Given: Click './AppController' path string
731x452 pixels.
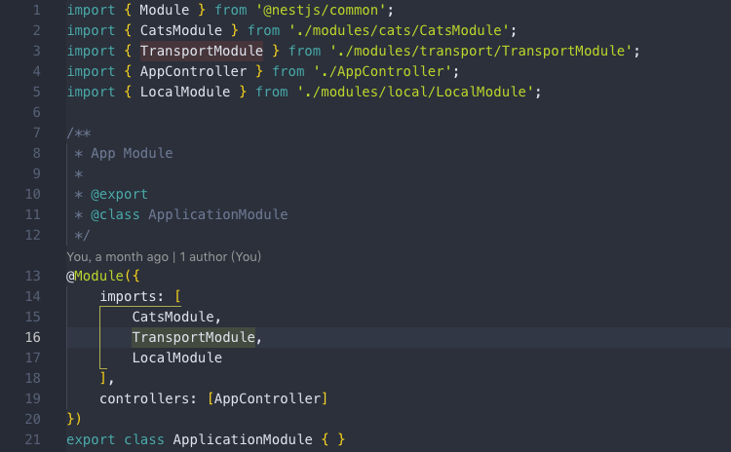Looking at the screenshot, I should [x=382, y=72].
